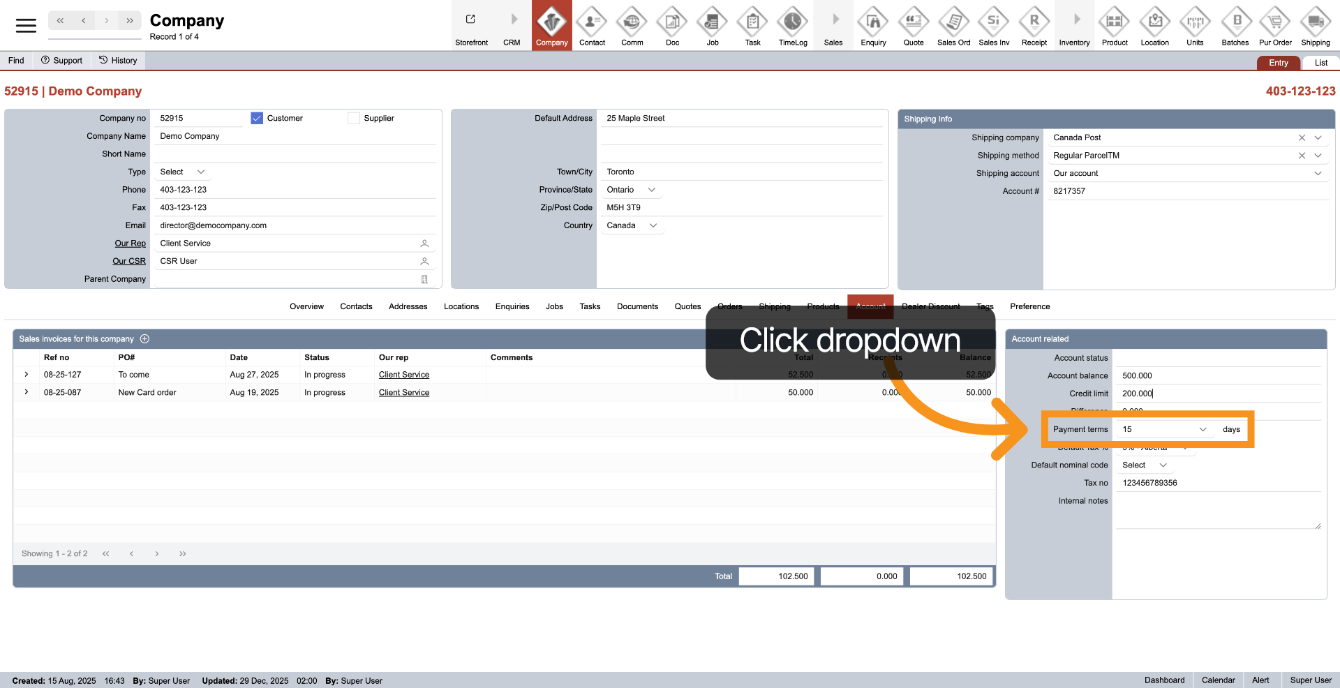This screenshot has width=1340, height=688.
Task: Switch to the List view tab
Action: 1320,63
